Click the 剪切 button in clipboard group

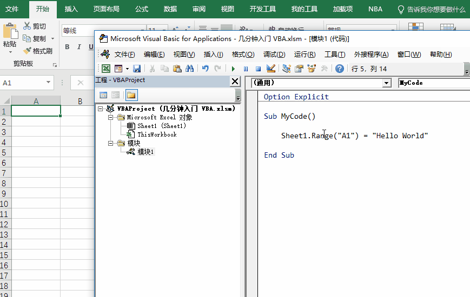(x=36, y=26)
